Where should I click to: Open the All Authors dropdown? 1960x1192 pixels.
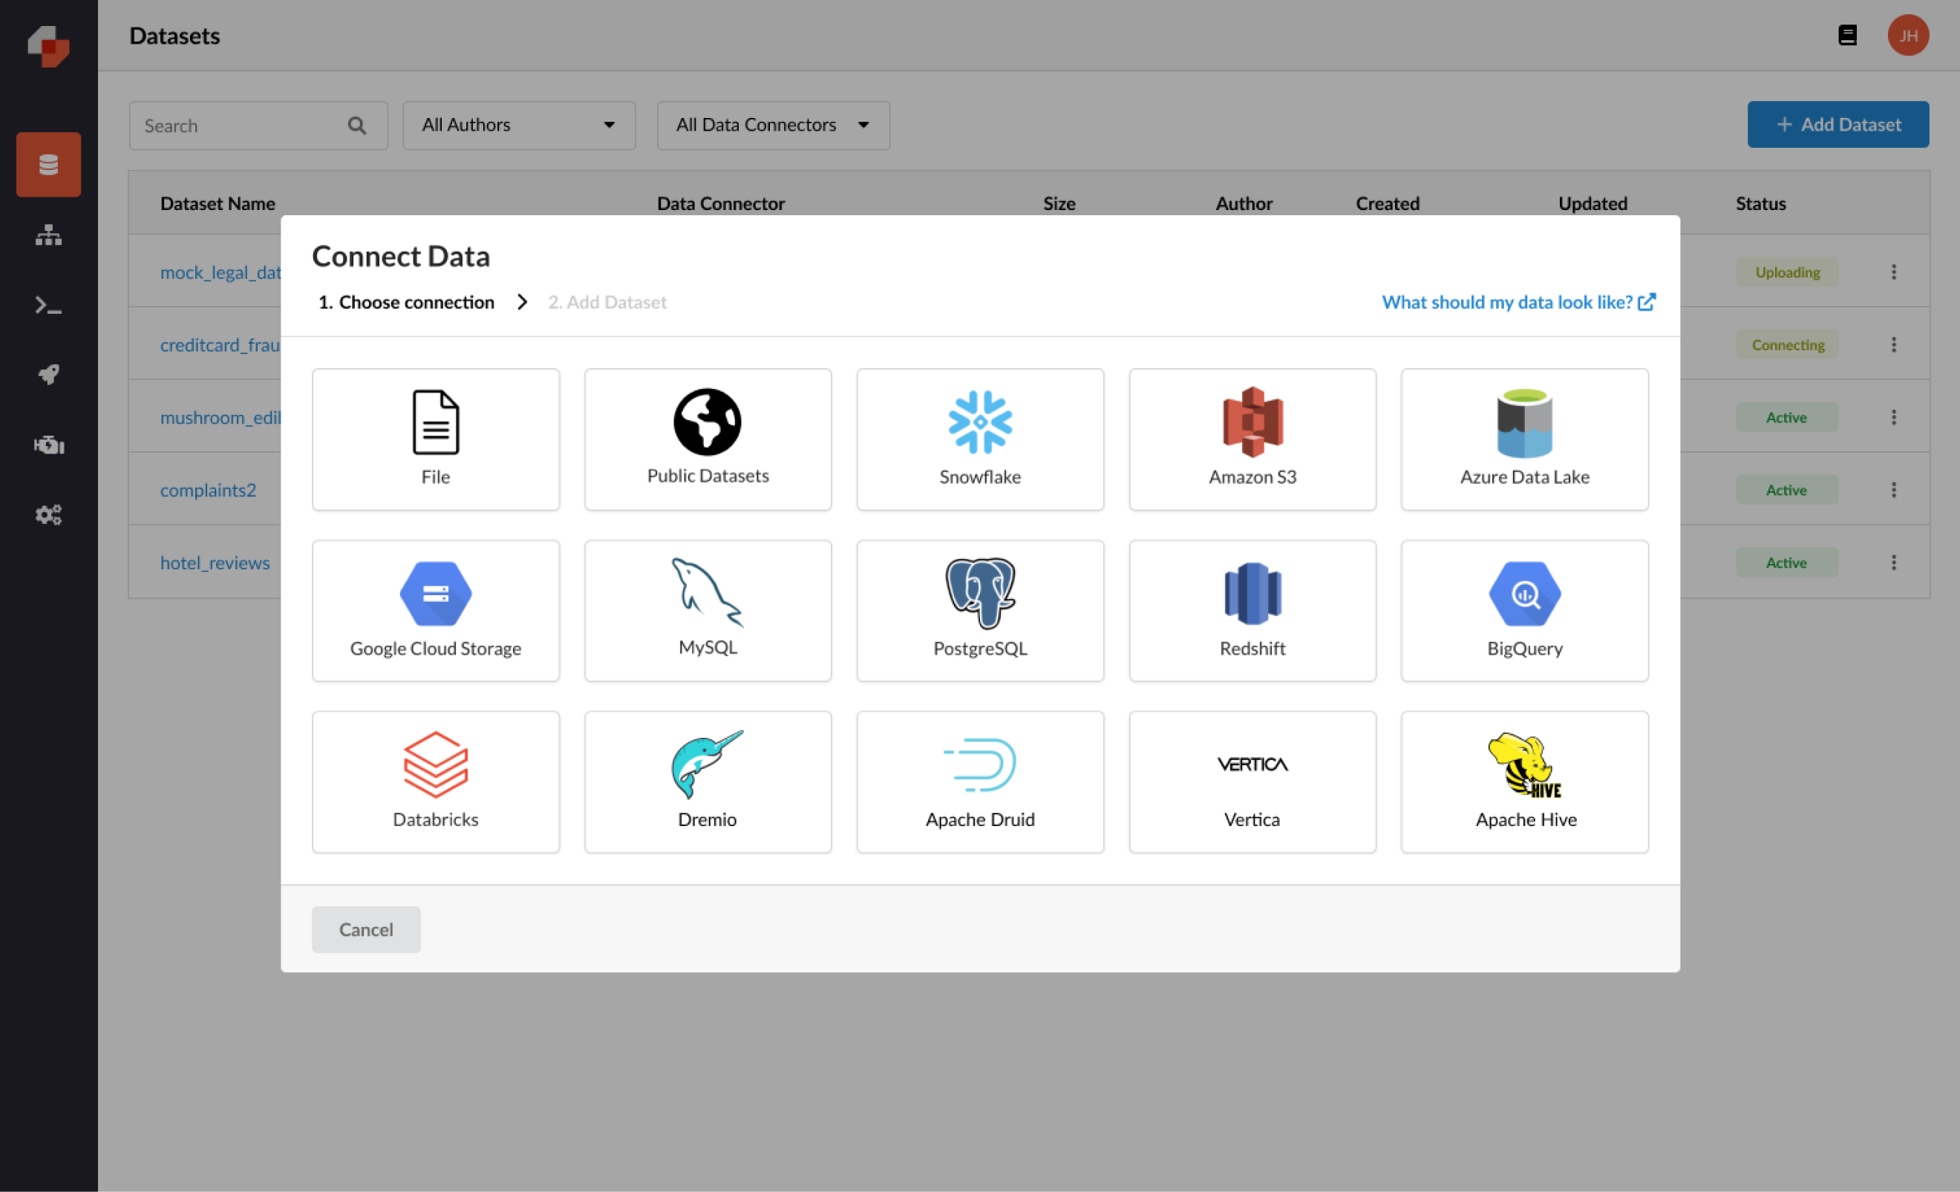pyautogui.click(x=519, y=125)
